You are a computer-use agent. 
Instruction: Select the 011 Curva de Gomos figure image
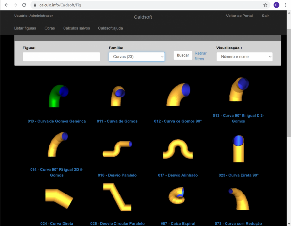117,96
